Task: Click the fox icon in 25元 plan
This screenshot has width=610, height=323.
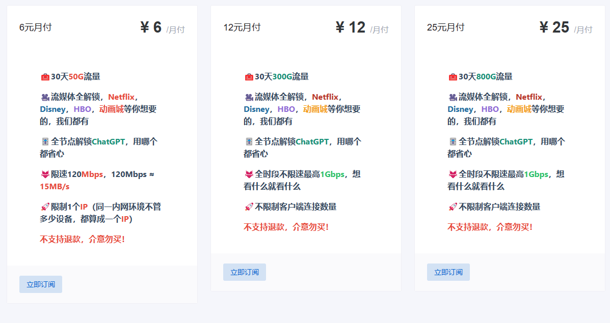Action: [453, 174]
